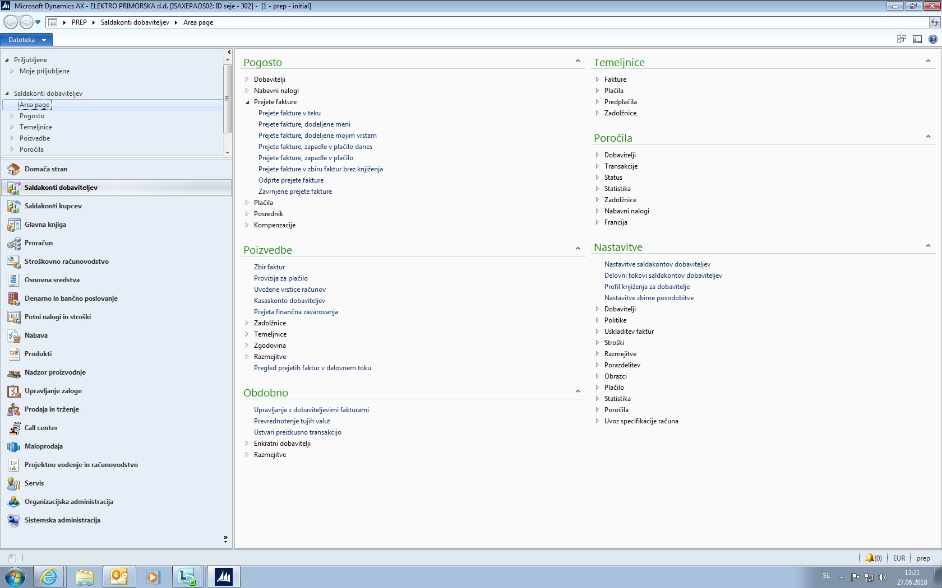The image size is (942, 588).
Task: Click the notifications bell icon in status bar
Action: coord(869,558)
